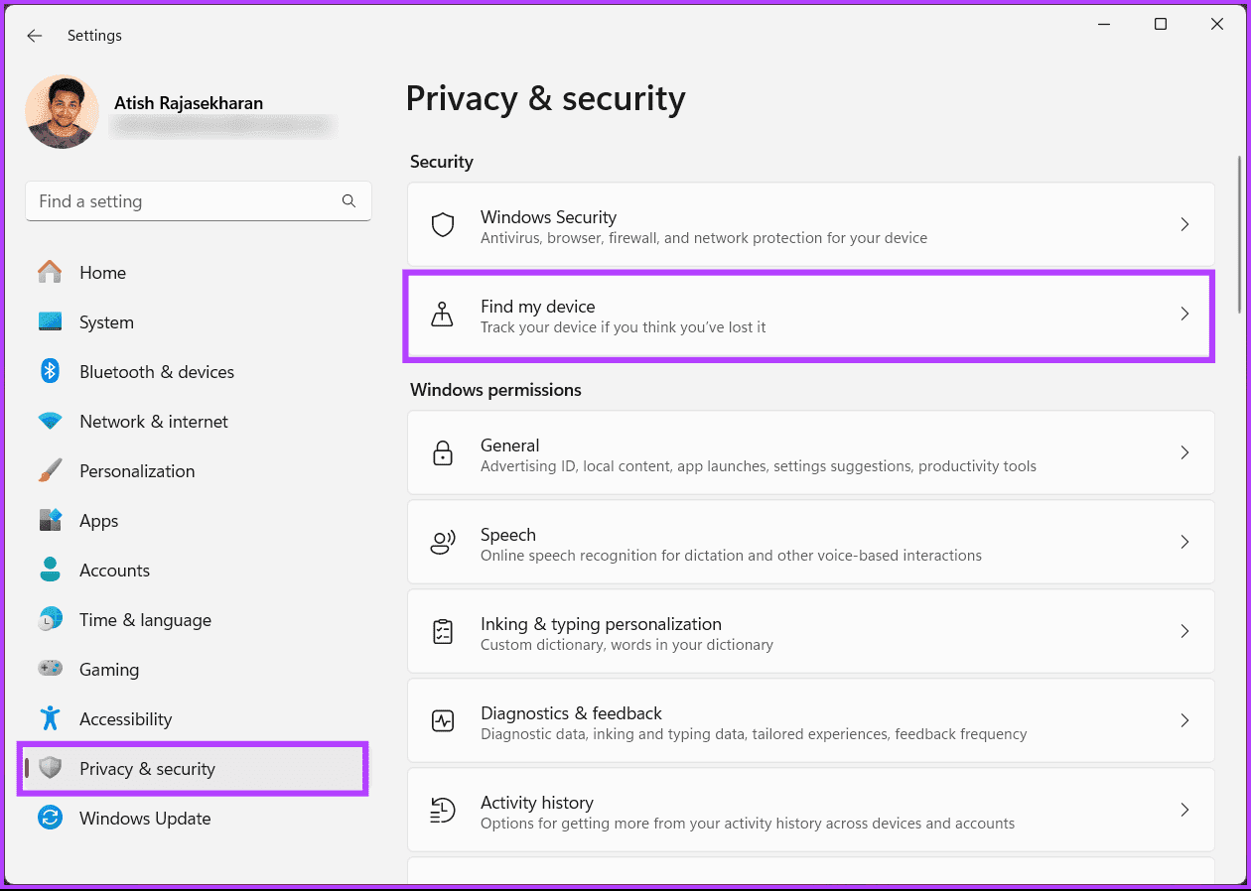Open Inking & typing personalization title
The image size is (1251, 891).
coord(601,624)
